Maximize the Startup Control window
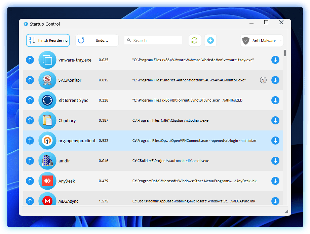 (266, 23)
